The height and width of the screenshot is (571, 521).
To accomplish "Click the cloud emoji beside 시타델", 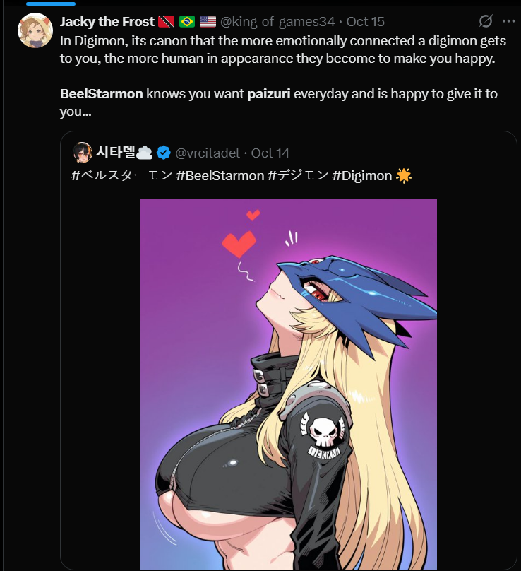I will [x=145, y=153].
